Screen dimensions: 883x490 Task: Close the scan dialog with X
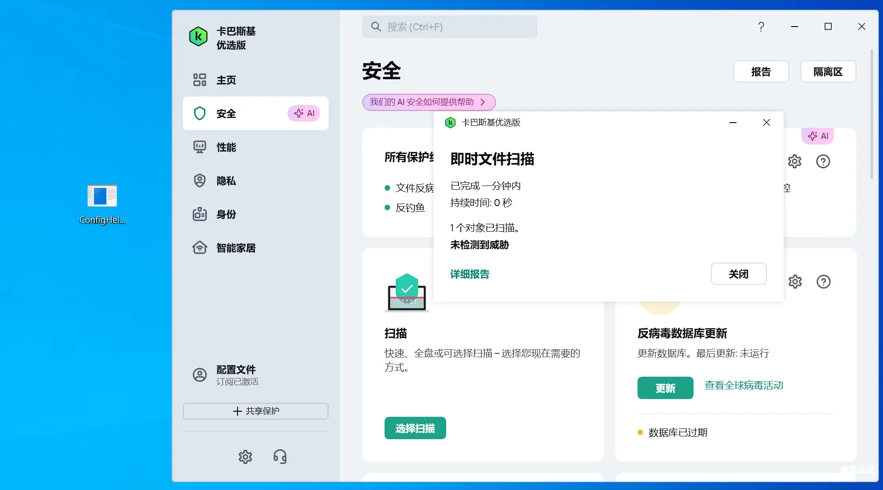pos(766,123)
